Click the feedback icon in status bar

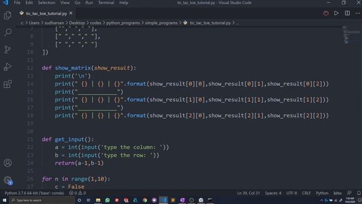click(x=350, y=193)
